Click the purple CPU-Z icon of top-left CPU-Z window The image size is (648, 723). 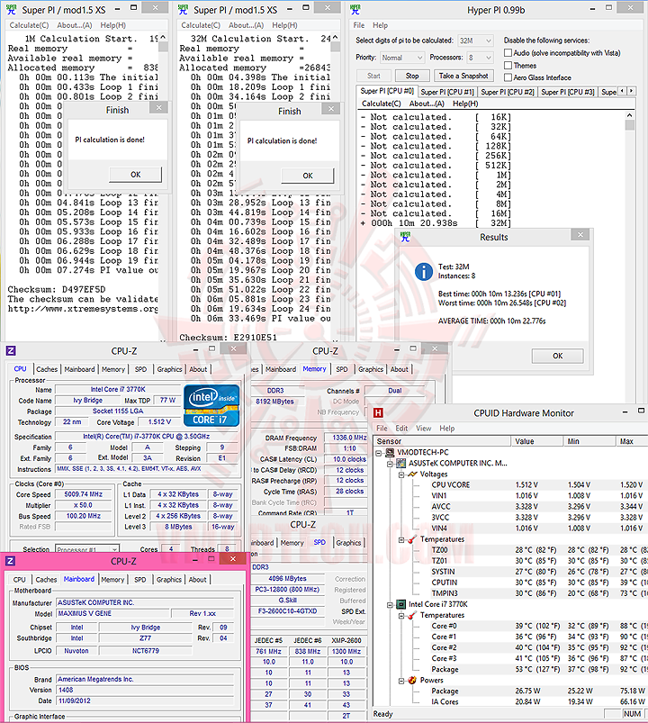[x=11, y=351]
